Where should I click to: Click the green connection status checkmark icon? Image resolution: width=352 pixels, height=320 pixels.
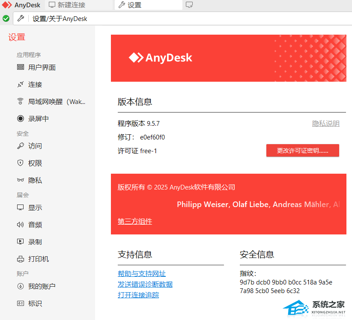pyautogui.click(x=6, y=18)
